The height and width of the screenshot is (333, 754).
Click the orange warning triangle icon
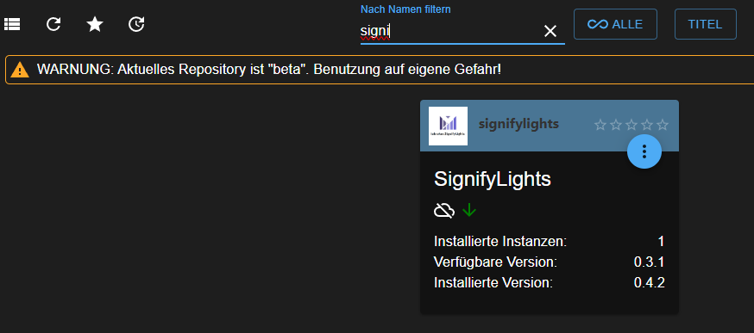point(20,70)
